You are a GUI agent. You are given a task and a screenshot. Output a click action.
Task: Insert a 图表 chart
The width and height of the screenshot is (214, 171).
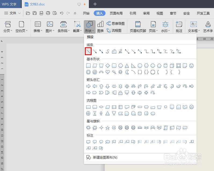100,27
